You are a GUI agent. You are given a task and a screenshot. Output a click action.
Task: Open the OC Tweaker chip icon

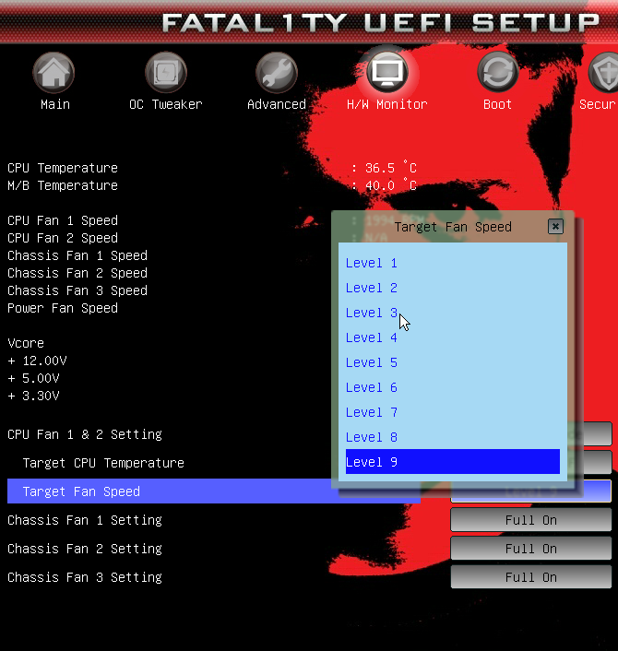coord(166,73)
